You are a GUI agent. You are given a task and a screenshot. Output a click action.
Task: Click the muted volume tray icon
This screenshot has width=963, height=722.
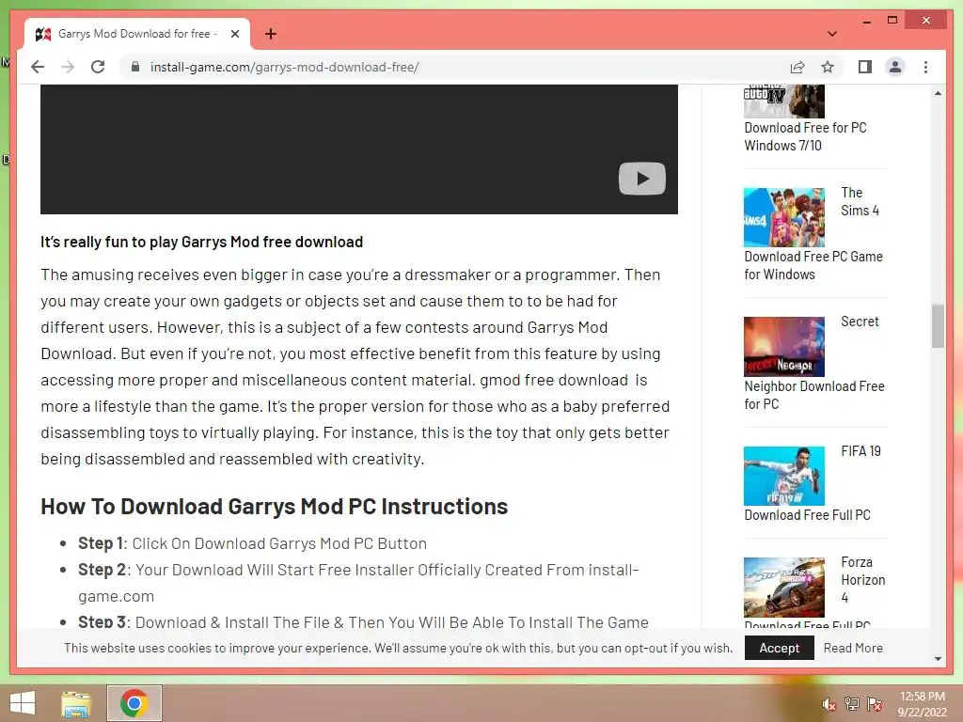tap(829, 705)
